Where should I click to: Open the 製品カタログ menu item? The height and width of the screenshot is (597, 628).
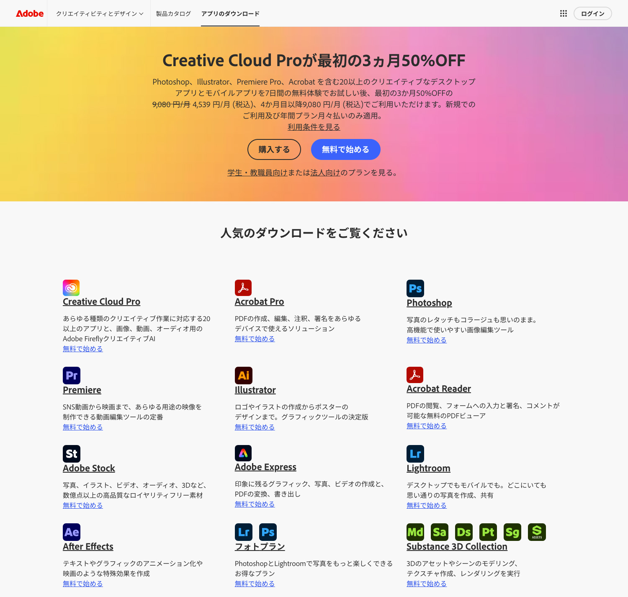tap(173, 13)
